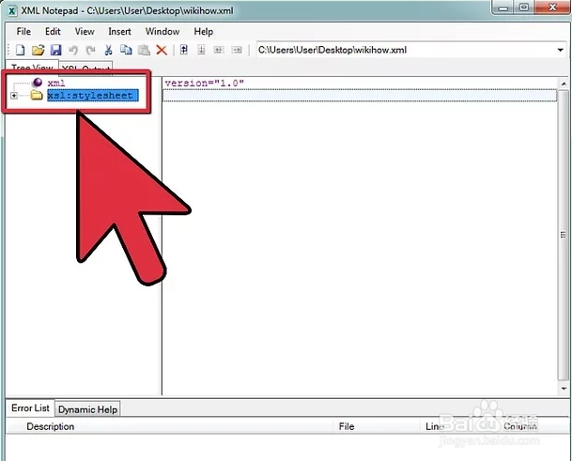Open the Help menu
Screen dimensions: 572x461
[204, 32]
